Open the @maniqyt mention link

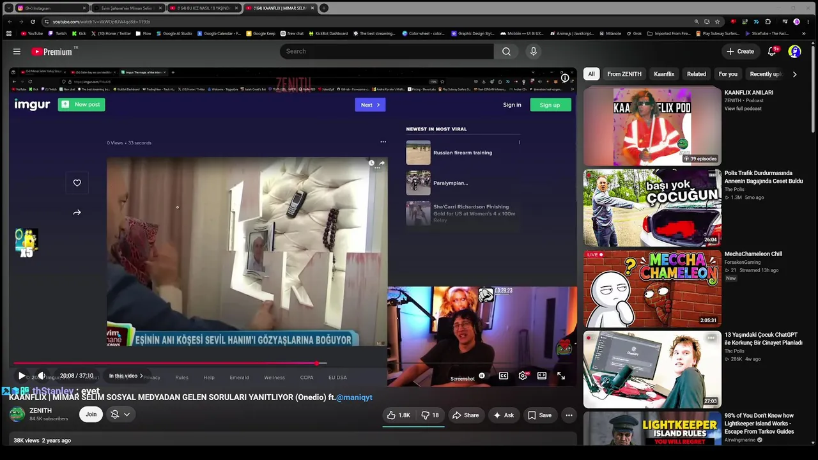pos(354,397)
